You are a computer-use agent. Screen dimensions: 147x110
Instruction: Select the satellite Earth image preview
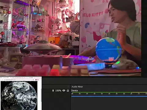point(19,96)
